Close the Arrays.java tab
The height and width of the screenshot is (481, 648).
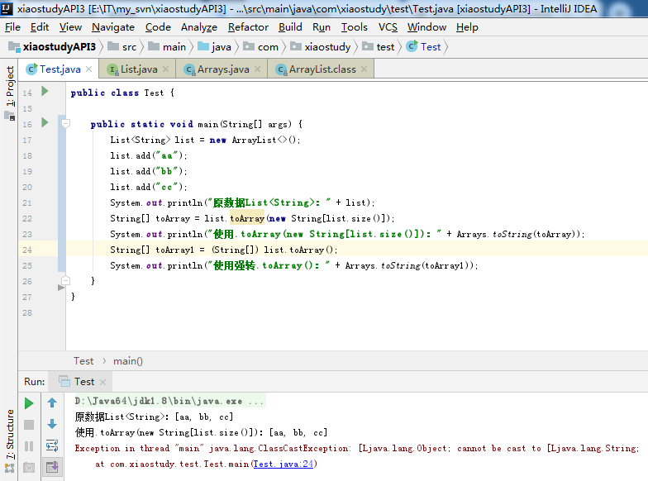click(x=258, y=69)
